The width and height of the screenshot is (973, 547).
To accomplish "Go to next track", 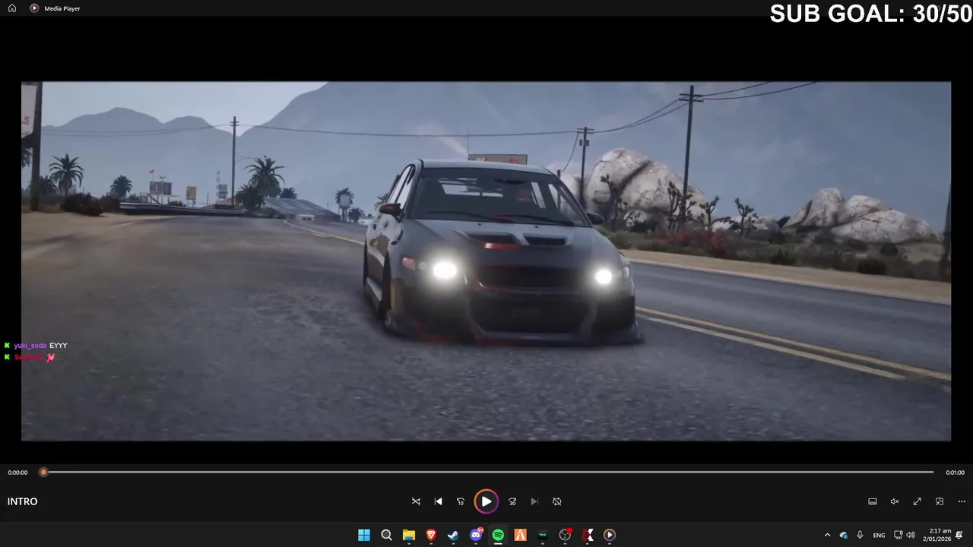I will [x=534, y=501].
